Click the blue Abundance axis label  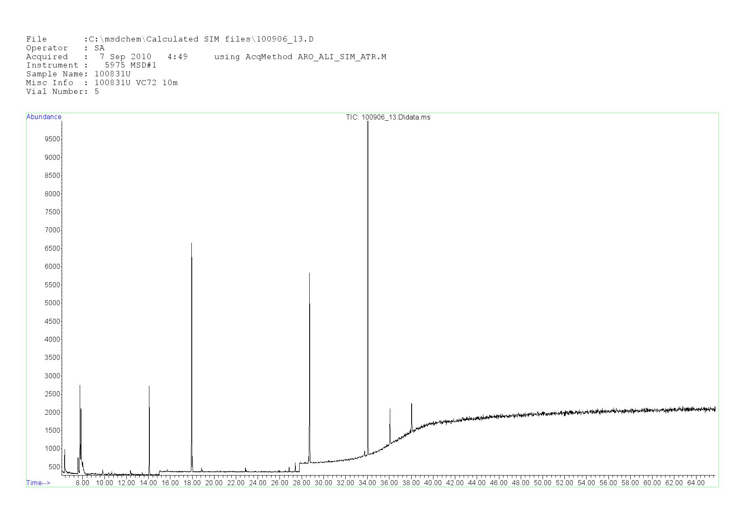[x=44, y=117]
